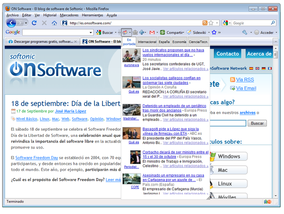The image size is (284, 214).
Task: Click the German flag icon
Action: coord(264,68)
